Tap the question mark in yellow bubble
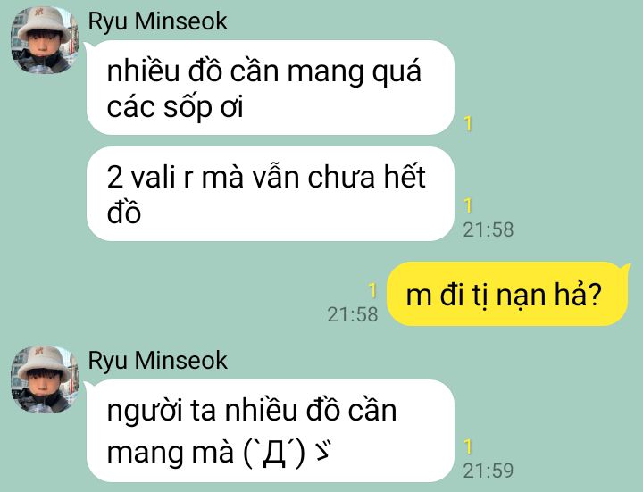The image size is (643, 492). pos(593,295)
